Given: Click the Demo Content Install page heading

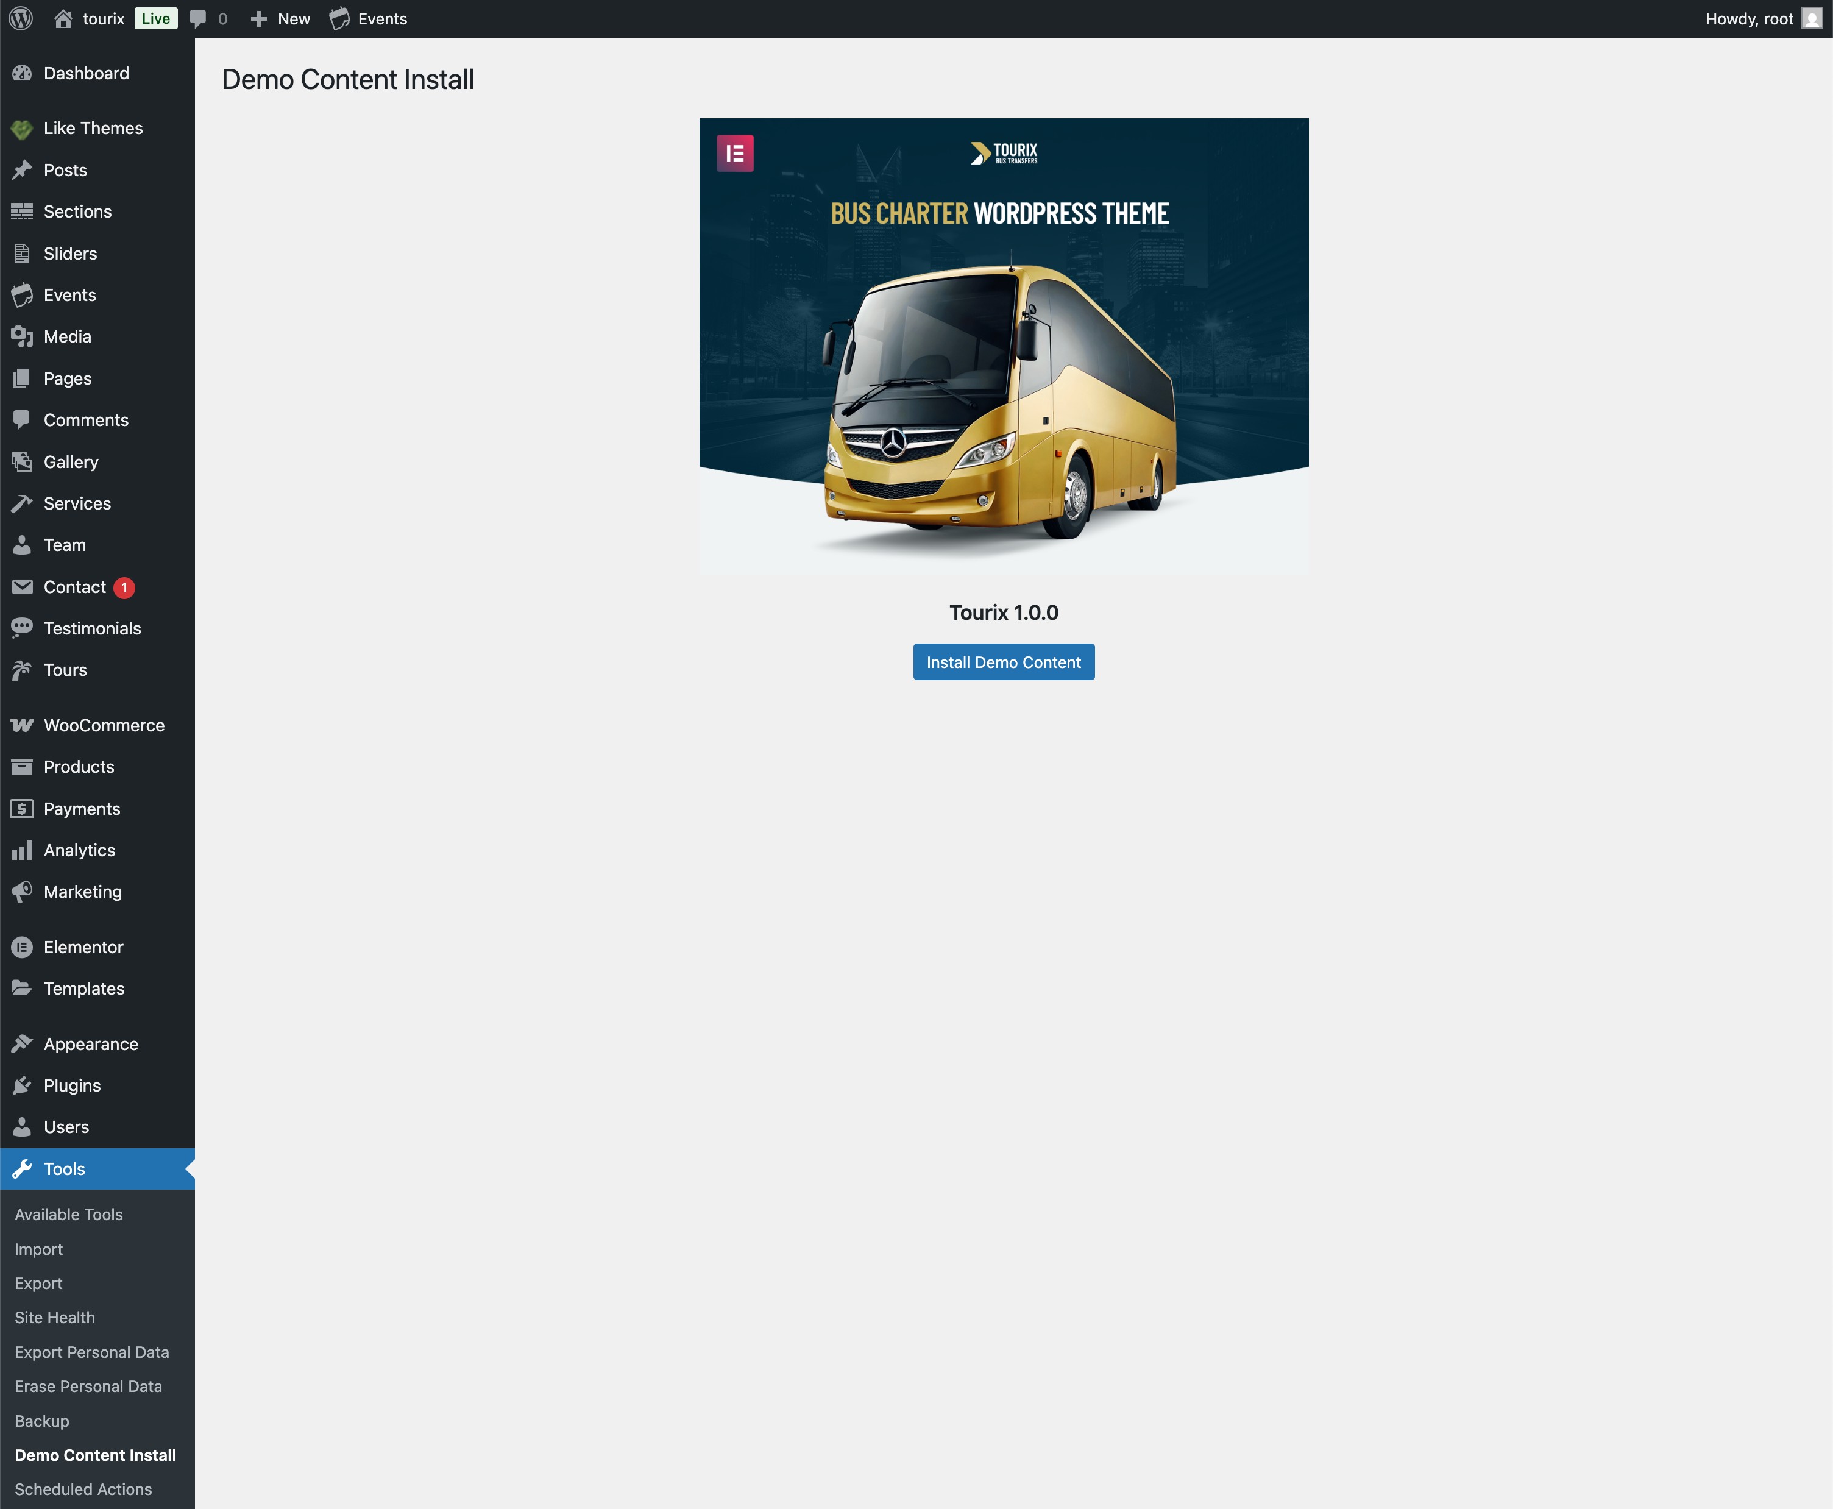Looking at the screenshot, I should (348, 80).
